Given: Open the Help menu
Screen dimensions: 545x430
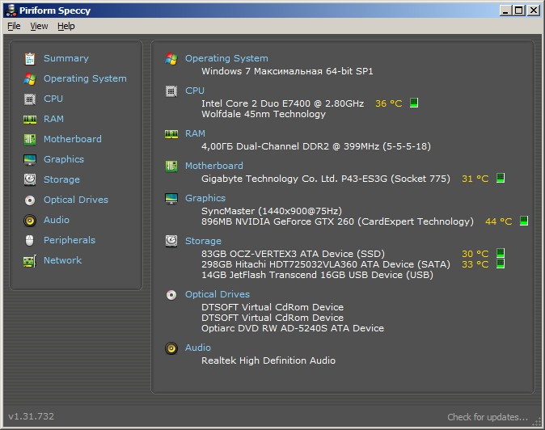Looking at the screenshot, I should coord(66,26).
